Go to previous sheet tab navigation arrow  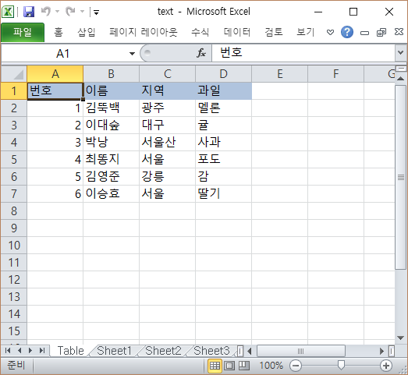coord(20,351)
